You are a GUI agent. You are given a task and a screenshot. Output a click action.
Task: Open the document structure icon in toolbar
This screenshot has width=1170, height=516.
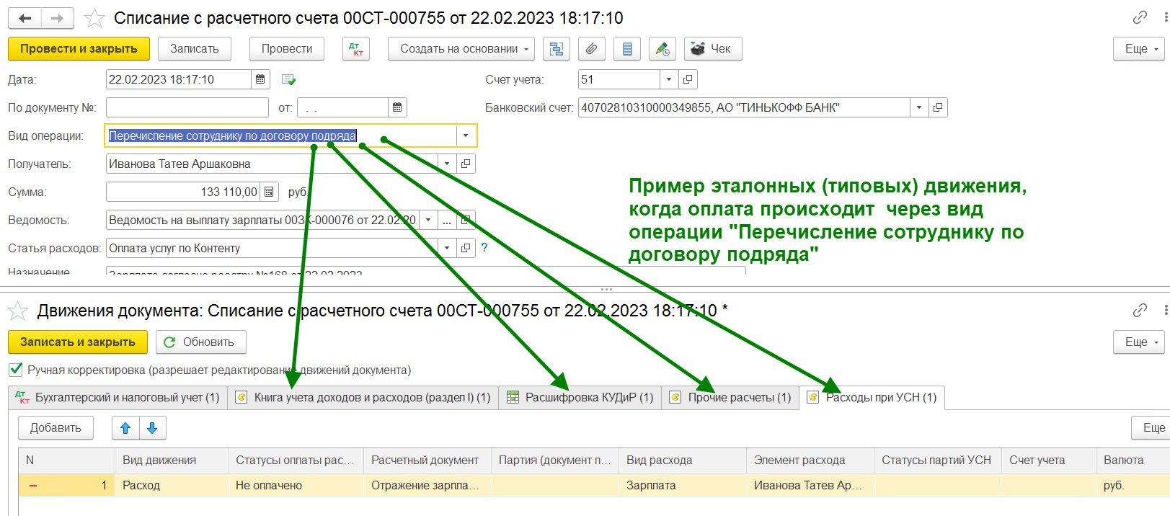[x=556, y=49]
